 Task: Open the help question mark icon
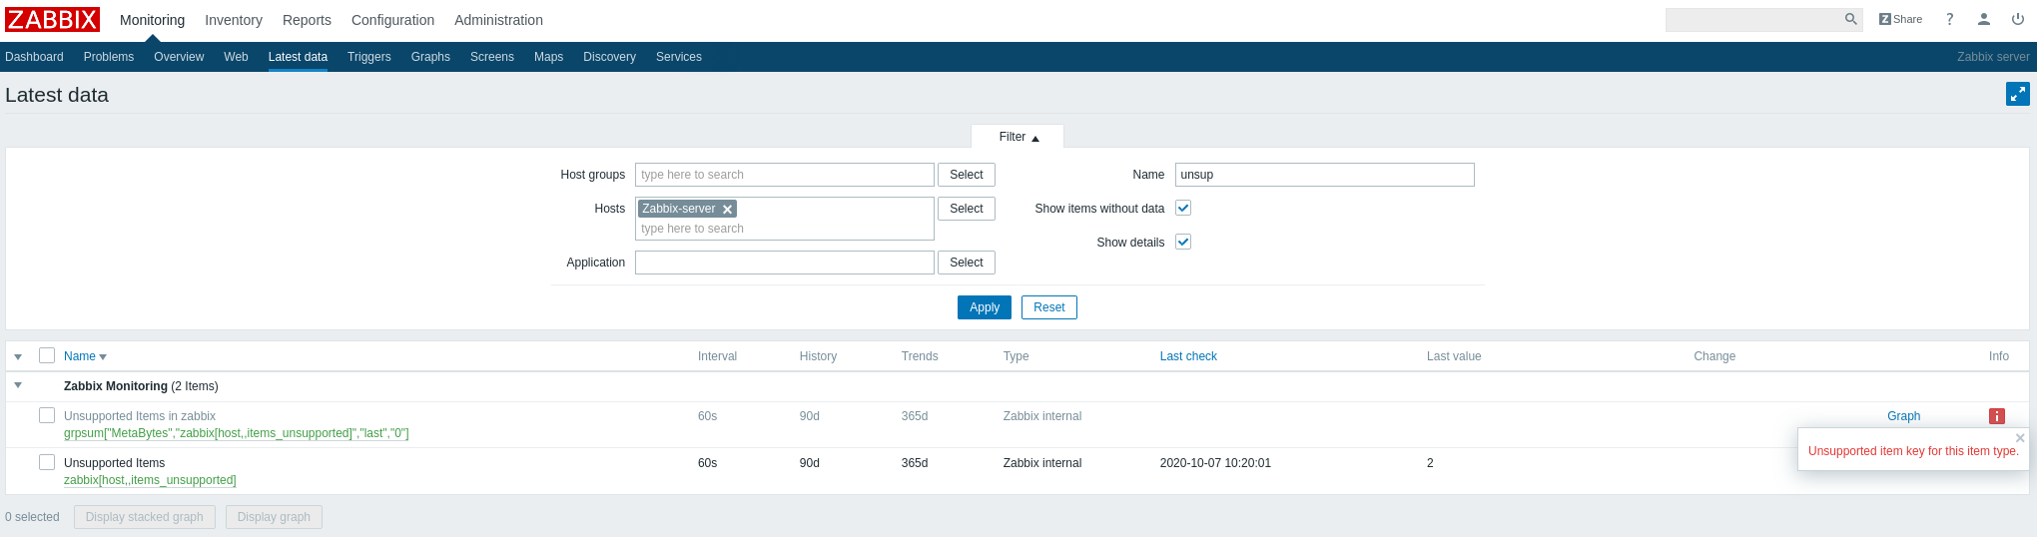point(1949,19)
